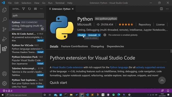
Task: Click the Disable button
Action: (x=82, y=35)
